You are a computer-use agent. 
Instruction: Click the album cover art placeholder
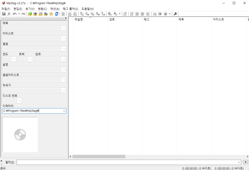[x=20, y=135]
